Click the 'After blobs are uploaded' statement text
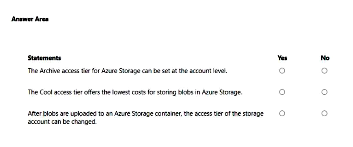 point(146,118)
